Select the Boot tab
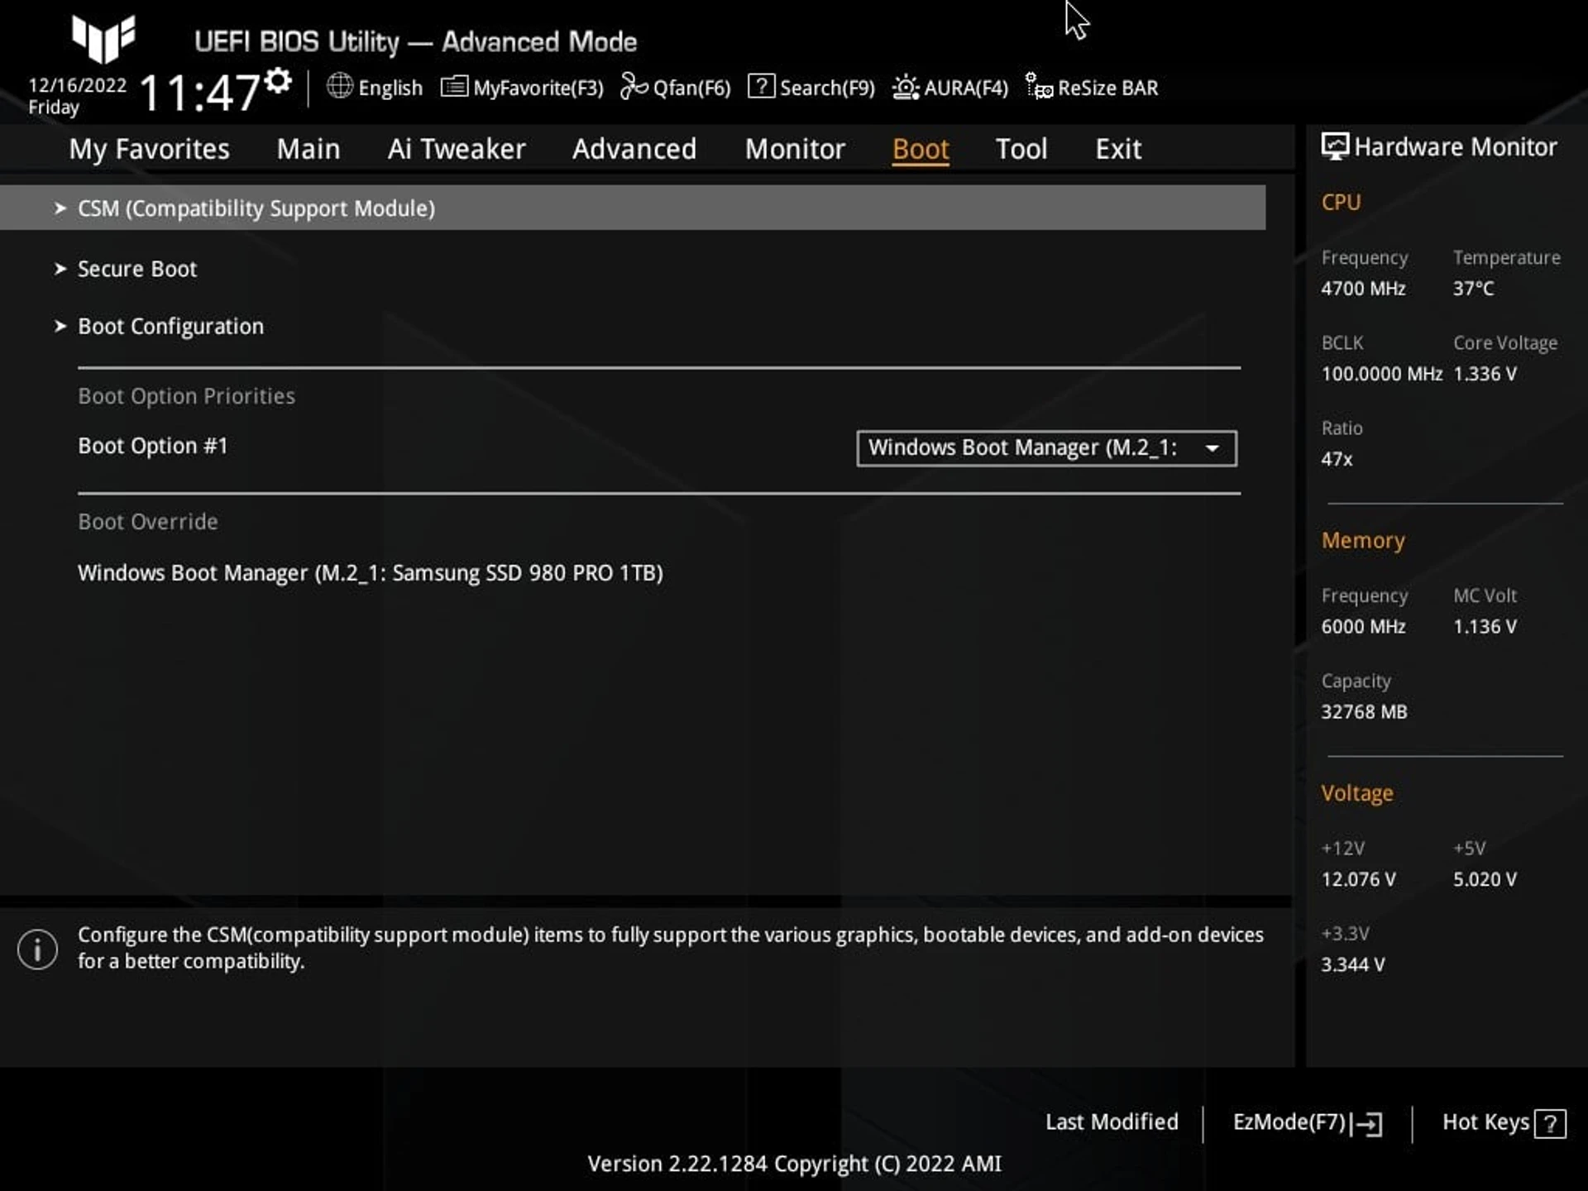This screenshot has width=1588, height=1191. (x=921, y=149)
